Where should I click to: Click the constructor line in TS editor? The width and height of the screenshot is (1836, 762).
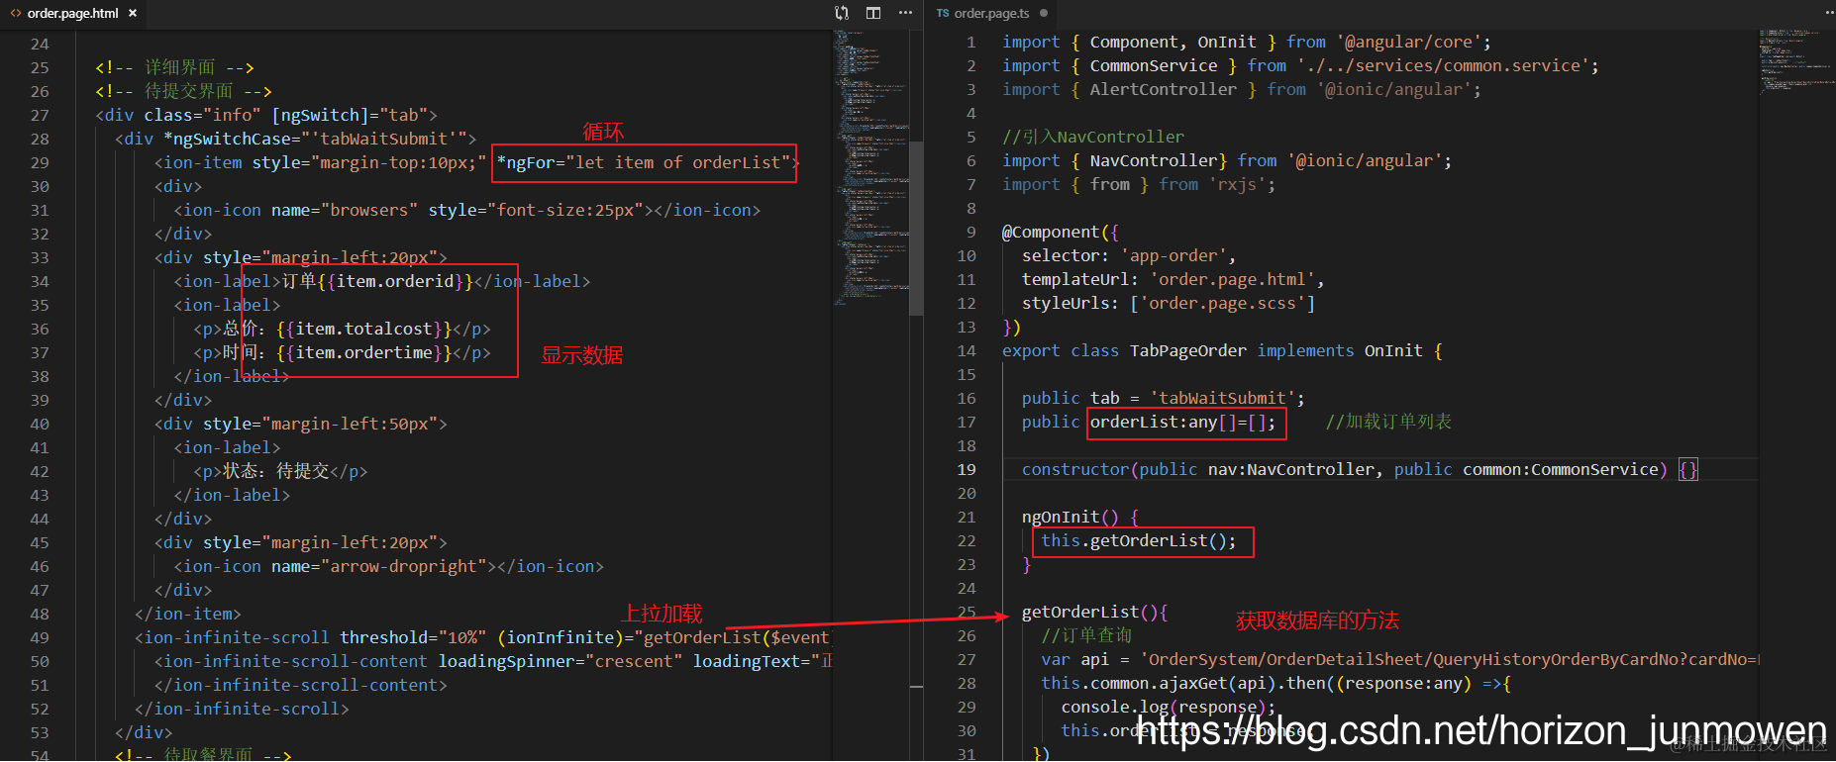point(1360,469)
